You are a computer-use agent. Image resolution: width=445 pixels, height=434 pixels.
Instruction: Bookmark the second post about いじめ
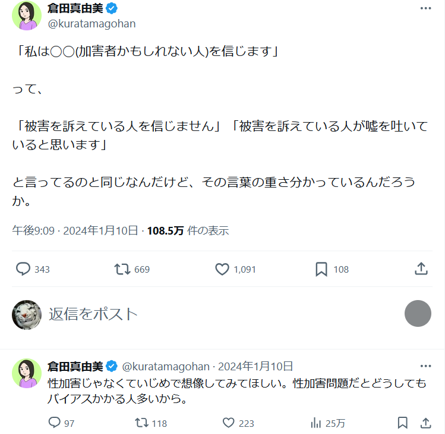tap(402, 423)
